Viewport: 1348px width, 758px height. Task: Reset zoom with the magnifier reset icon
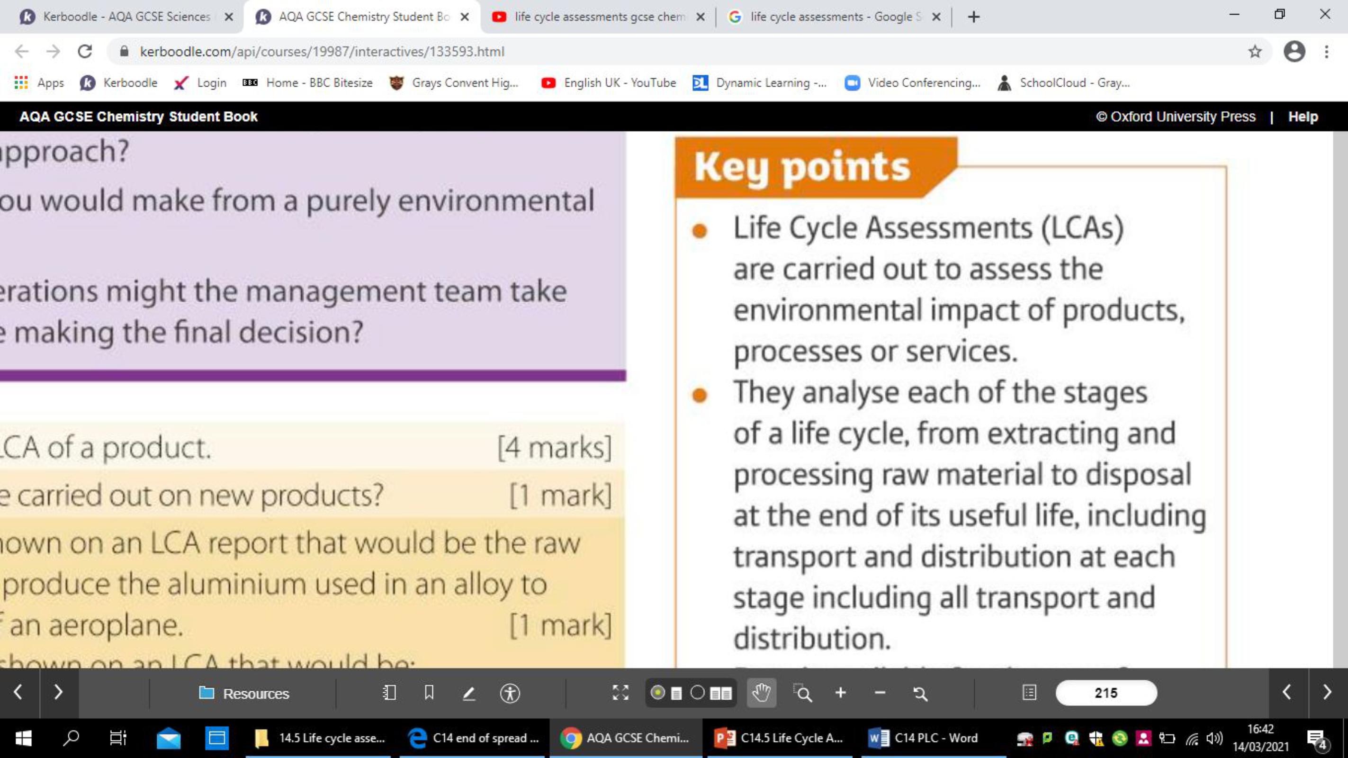pos(920,693)
